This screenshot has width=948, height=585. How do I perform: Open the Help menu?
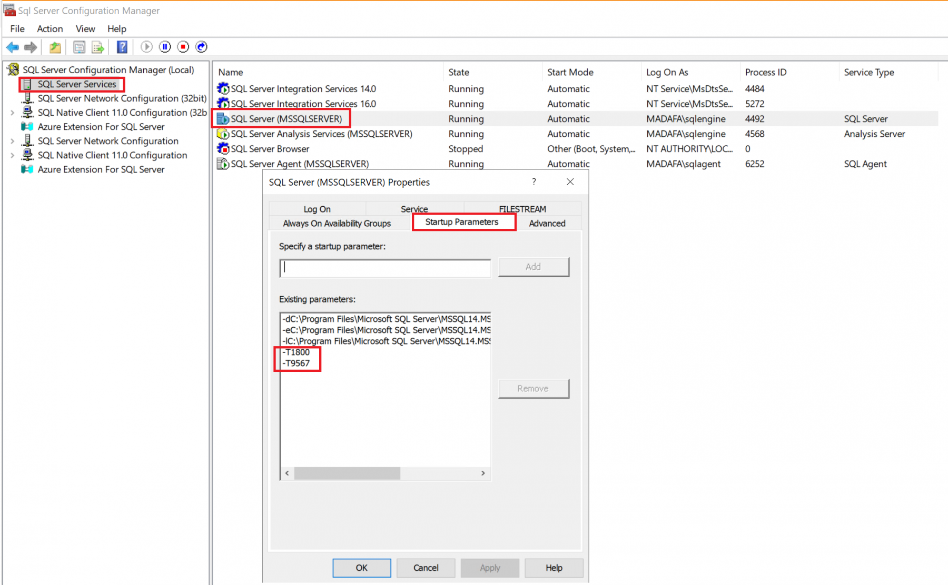[x=117, y=29]
